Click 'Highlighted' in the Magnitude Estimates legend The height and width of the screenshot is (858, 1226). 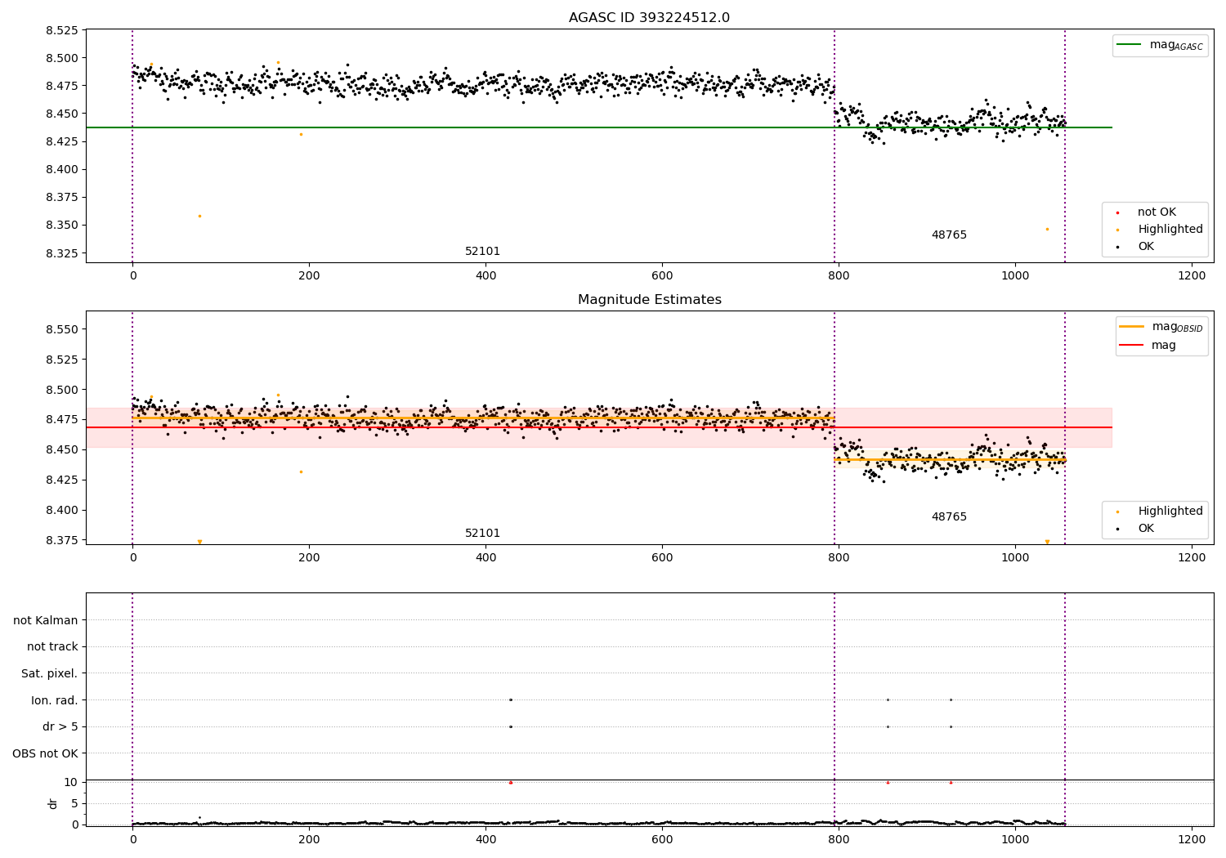[1159, 512]
